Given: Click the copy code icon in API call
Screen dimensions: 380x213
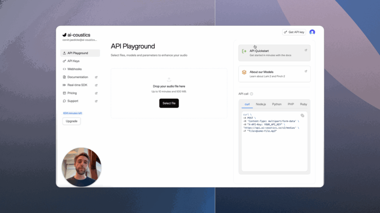Looking at the screenshot, I should coord(302,115).
